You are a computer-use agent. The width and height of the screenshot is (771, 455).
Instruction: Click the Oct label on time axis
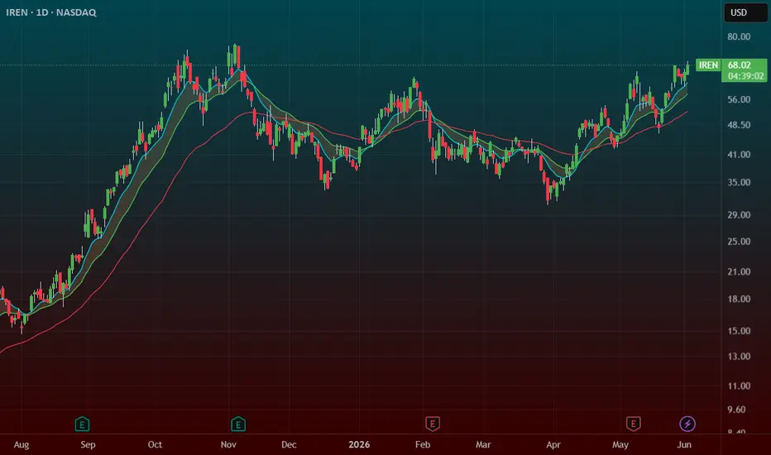tap(155, 445)
